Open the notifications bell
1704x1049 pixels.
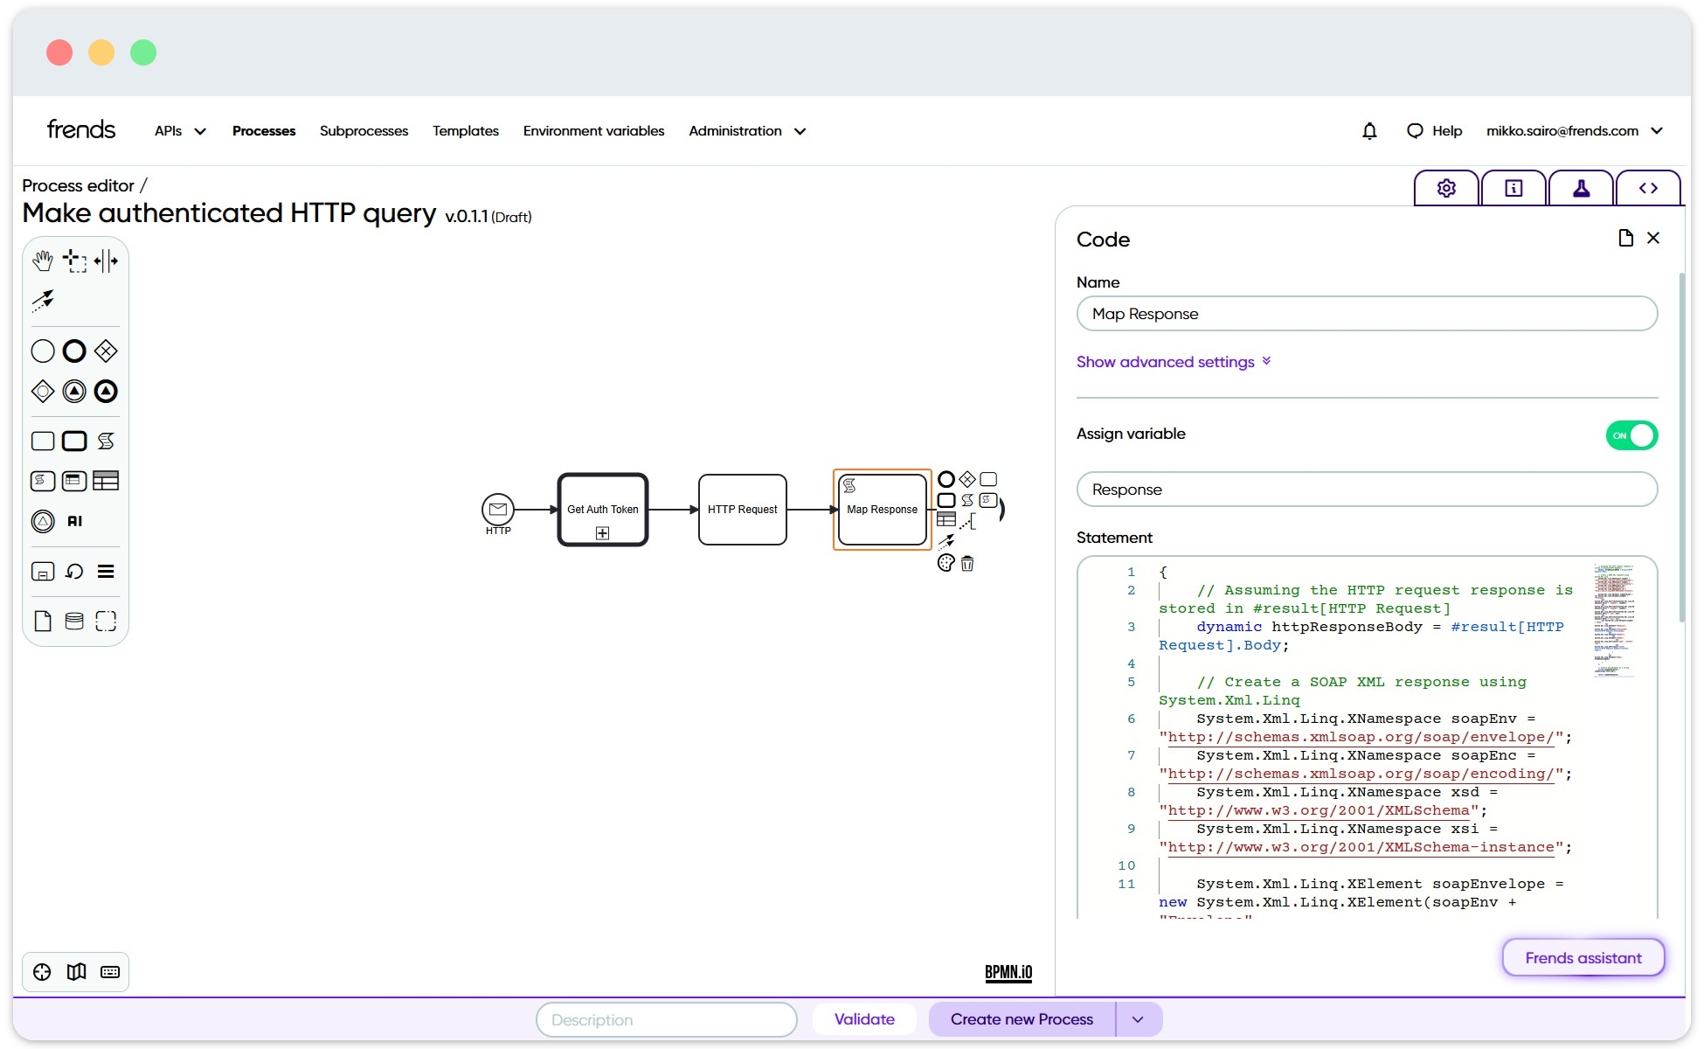coord(1369,130)
